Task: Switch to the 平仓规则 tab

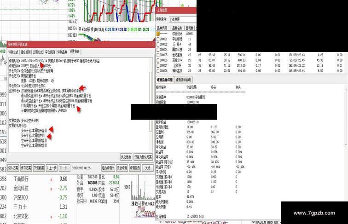Action: pos(50,52)
